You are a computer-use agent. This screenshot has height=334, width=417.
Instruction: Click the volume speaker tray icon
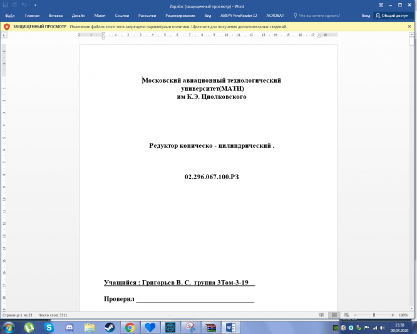tap(383, 328)
